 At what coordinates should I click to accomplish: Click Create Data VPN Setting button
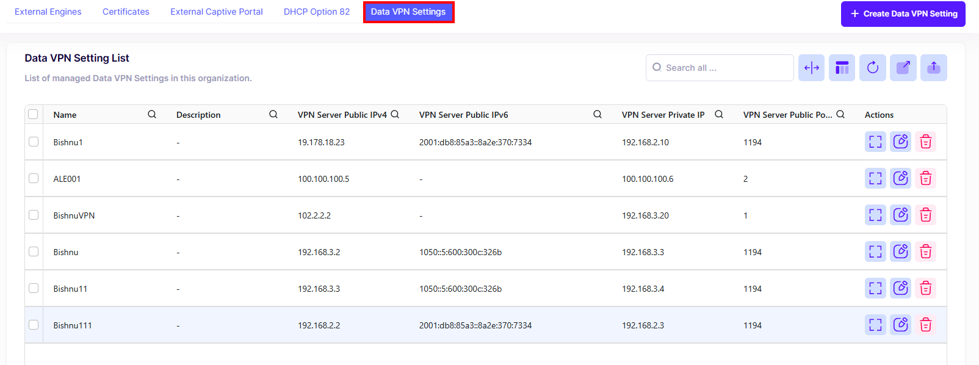coord(903,13)
